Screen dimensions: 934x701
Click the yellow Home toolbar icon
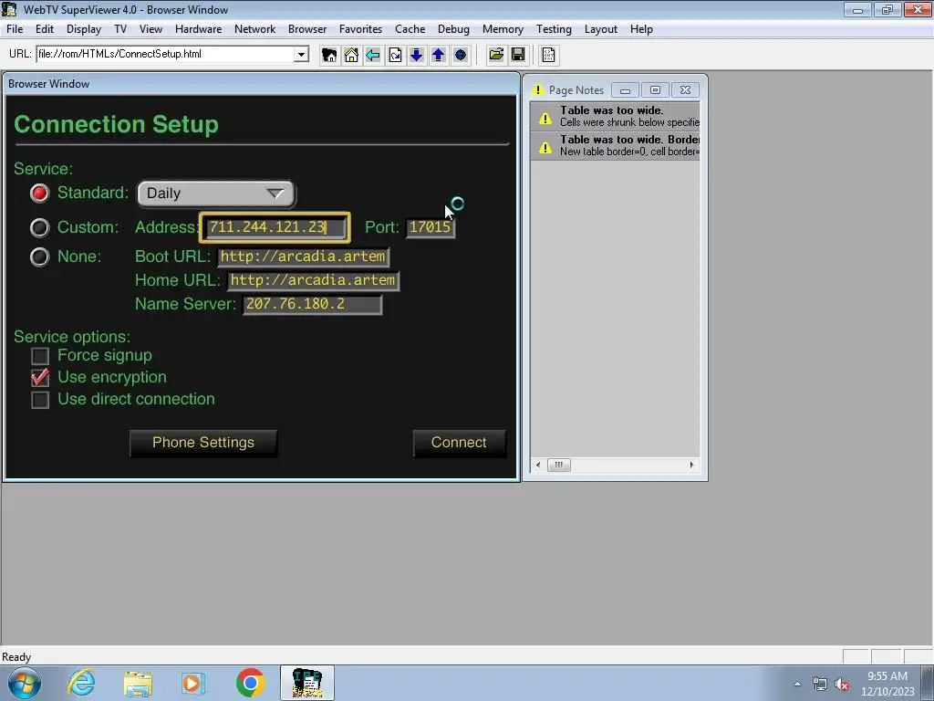351,55
